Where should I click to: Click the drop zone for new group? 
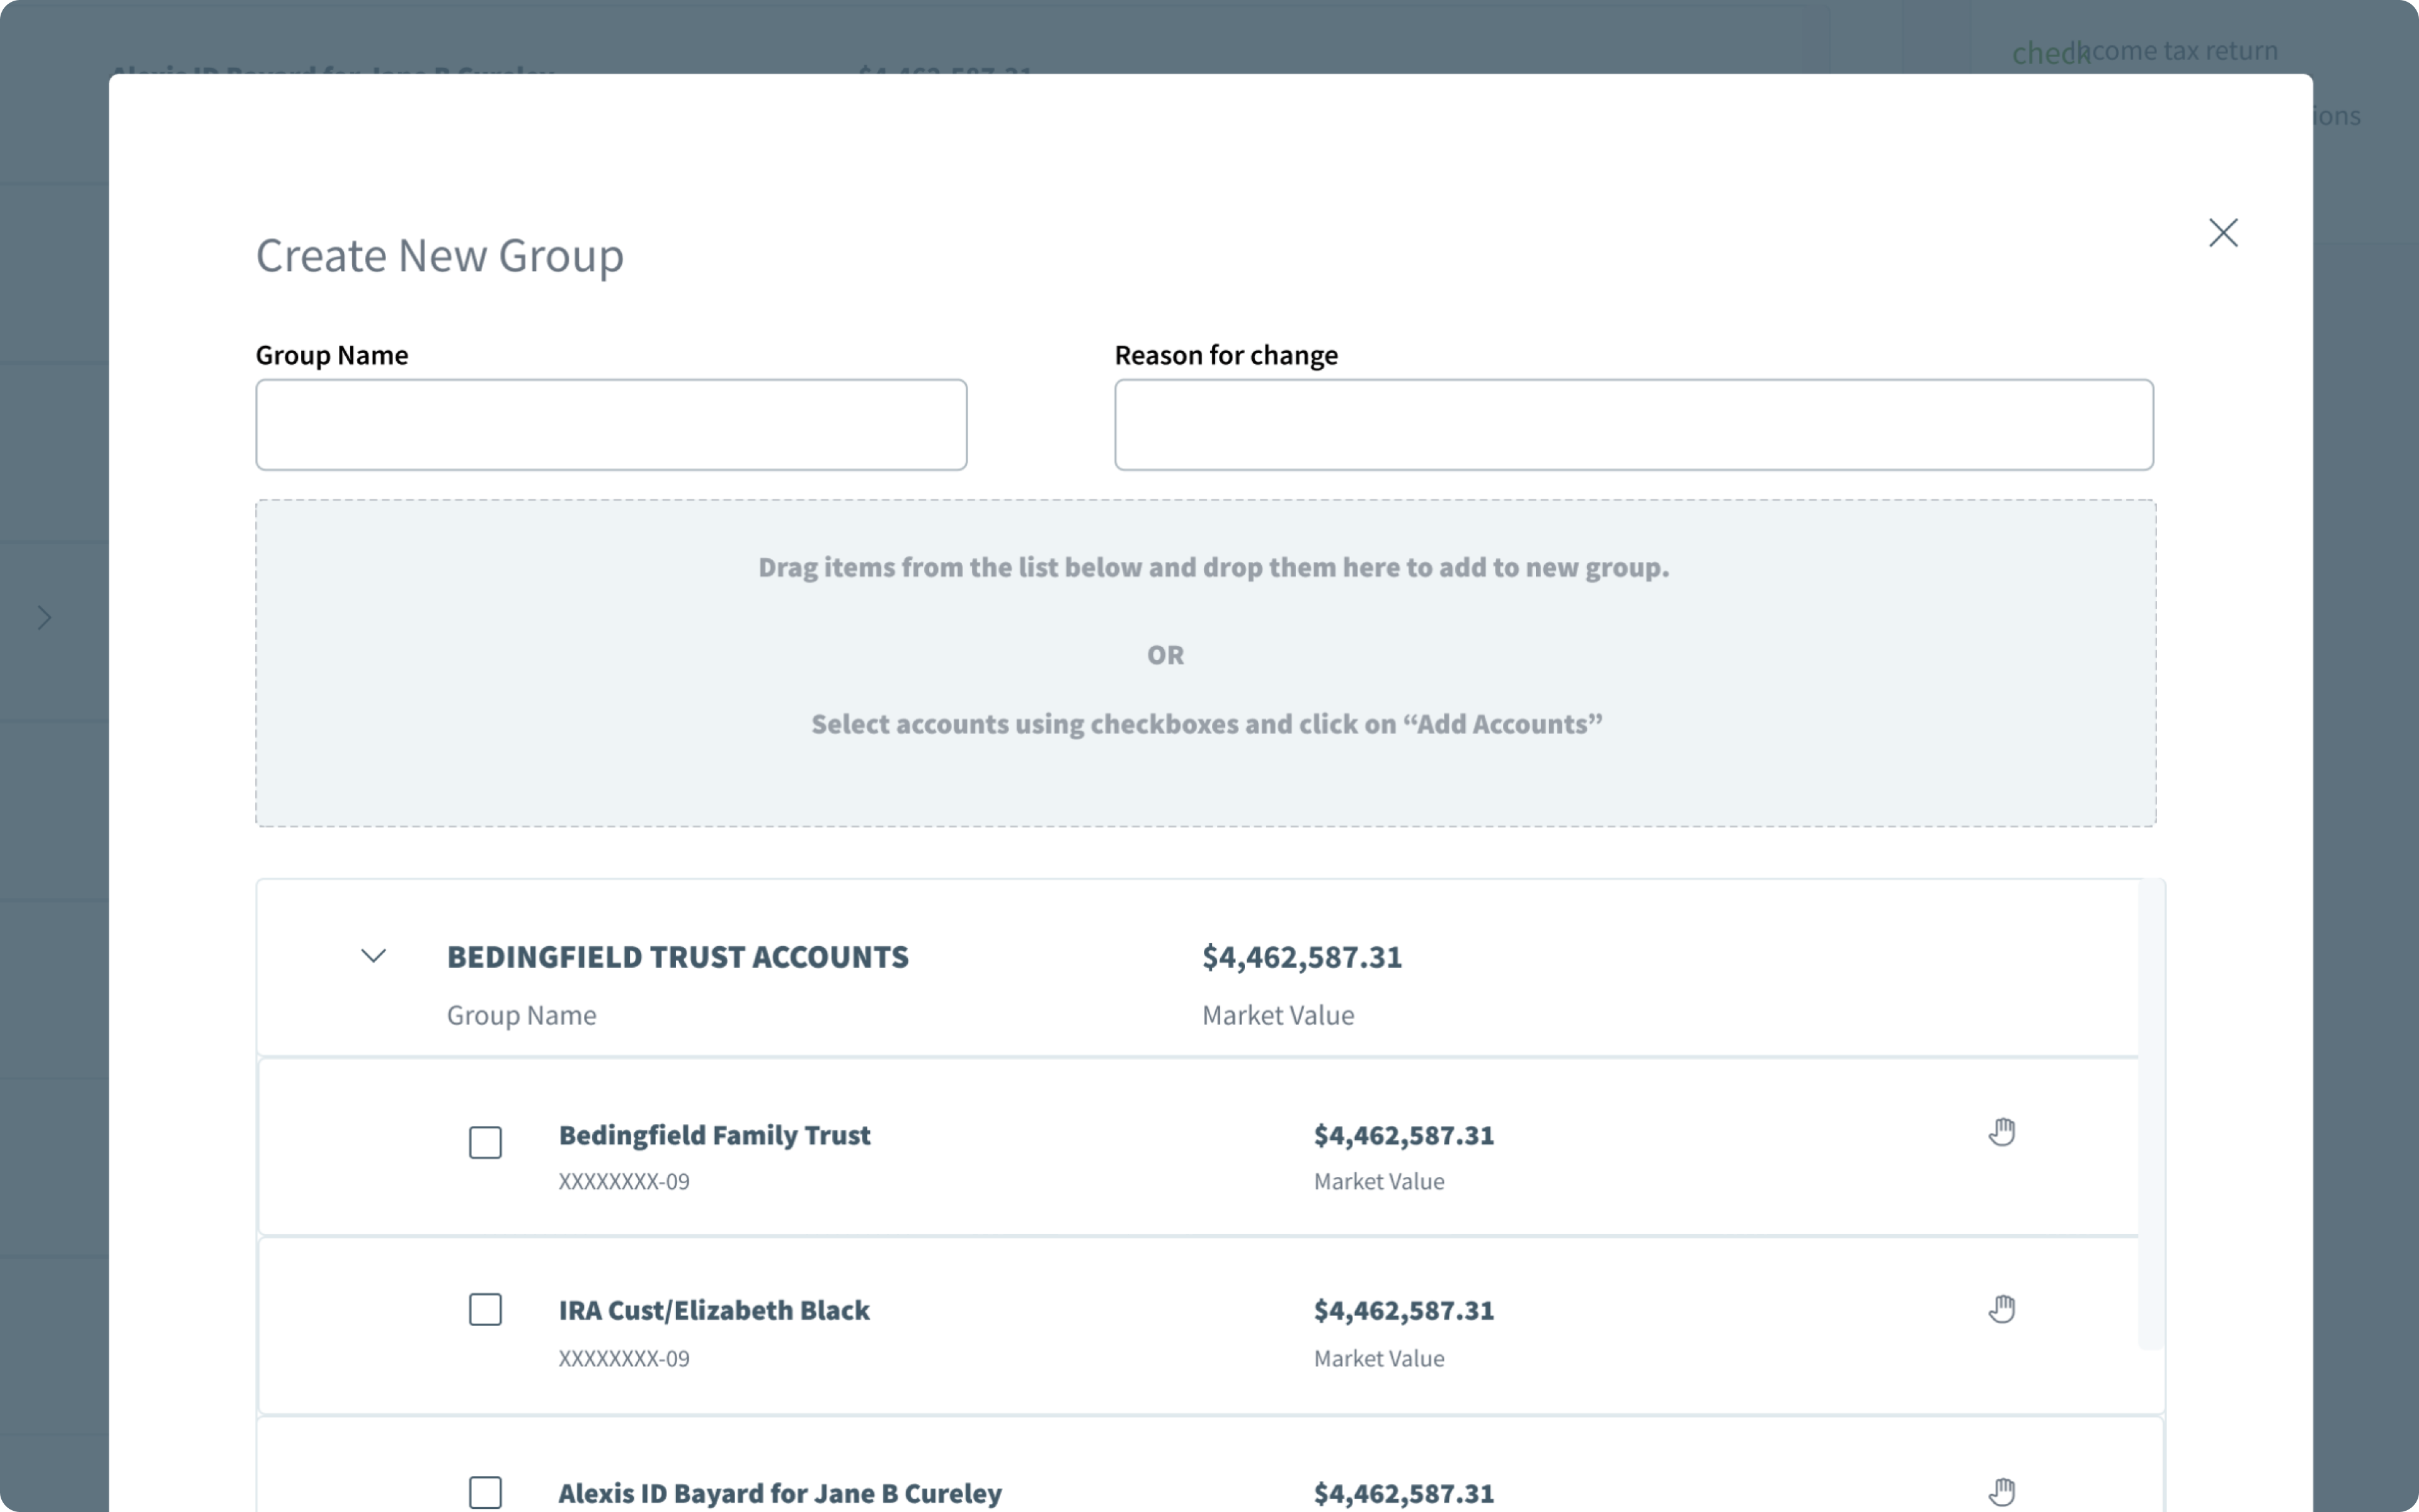1206,663
